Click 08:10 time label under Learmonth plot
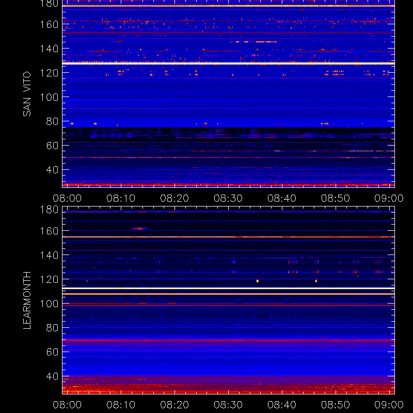Viewport: 413px width, 413px height. [121, 405]
